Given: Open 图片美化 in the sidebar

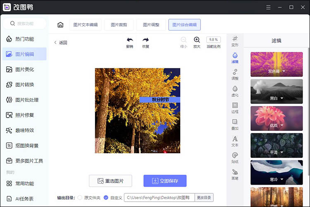Looking at the screenshot, I should (x=24, y=69).
